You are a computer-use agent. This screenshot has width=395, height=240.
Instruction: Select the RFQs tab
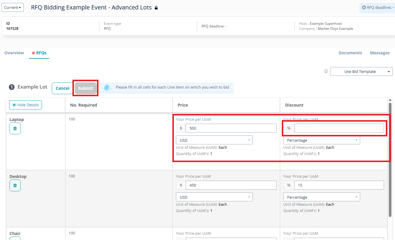click(39, 53)
